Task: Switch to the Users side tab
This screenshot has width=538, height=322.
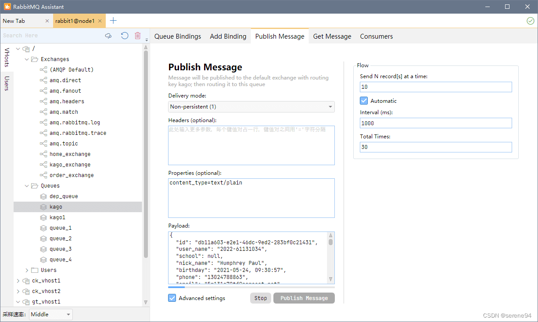Action: (7, 83)
